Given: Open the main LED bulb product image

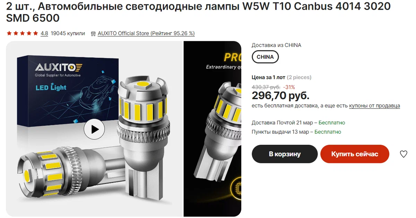Looking at the screenshot, I should pos(94,129).
